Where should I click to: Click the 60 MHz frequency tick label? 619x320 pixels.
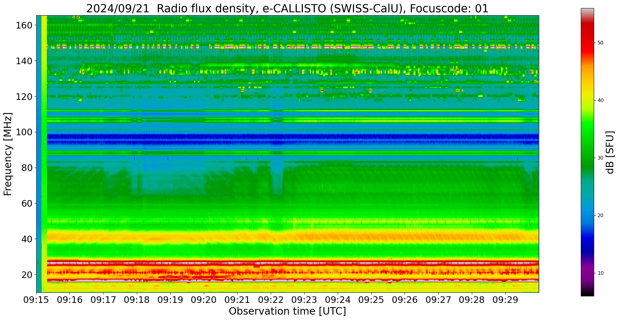(27, 203)
